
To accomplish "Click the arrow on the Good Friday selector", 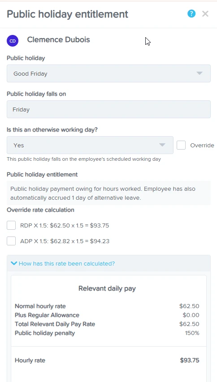I will 200,73.
